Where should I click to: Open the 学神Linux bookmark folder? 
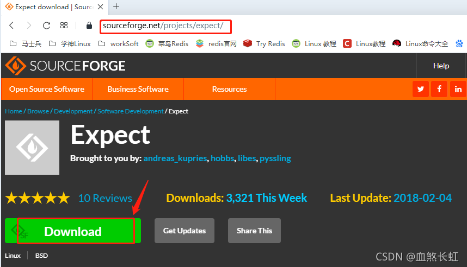point(70,44)
